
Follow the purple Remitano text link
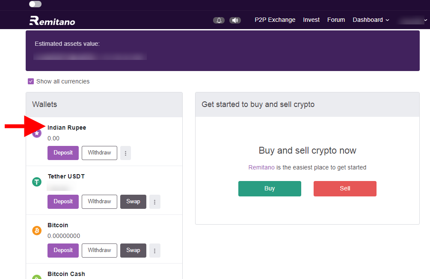coord(261,167)
